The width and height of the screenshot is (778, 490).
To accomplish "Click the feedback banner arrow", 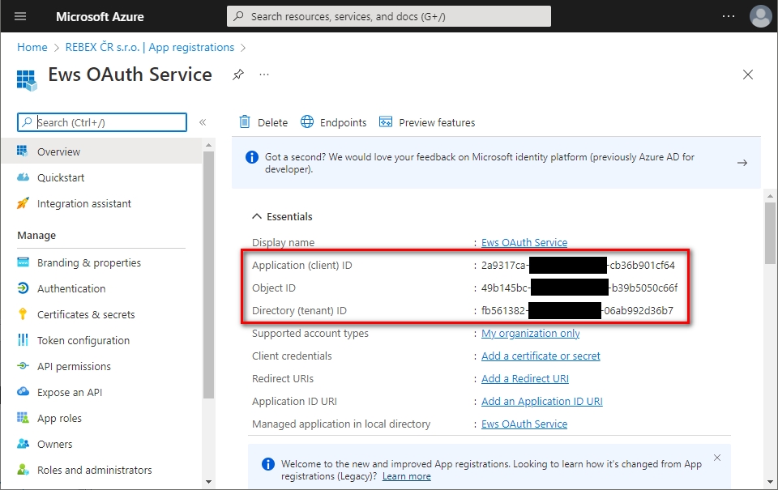I will [x=742, y=163].
